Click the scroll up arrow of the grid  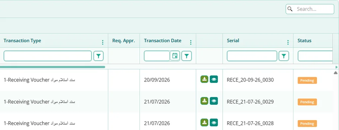[335, 73]
